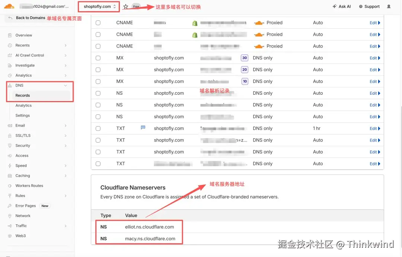Select the MX priority 10 record checkbox
402x257 pixels.
click(x=98, y=82)
